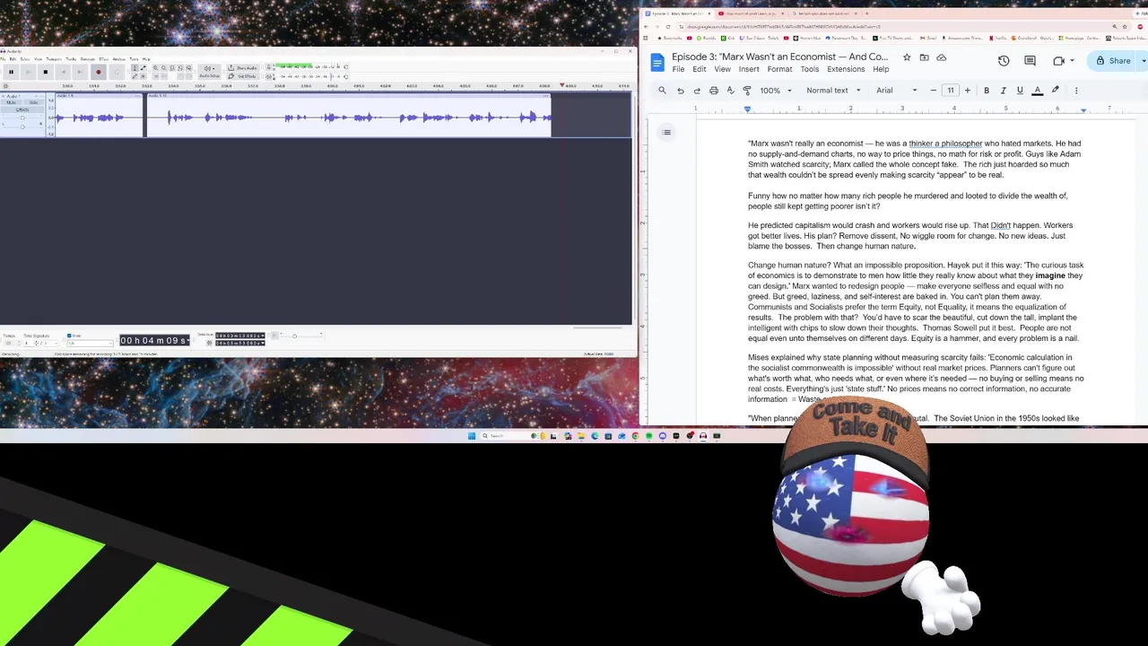This screenshot has height=646, width=1148.
Task: Solo the Audio 1 track
Action: pos(33,102)
